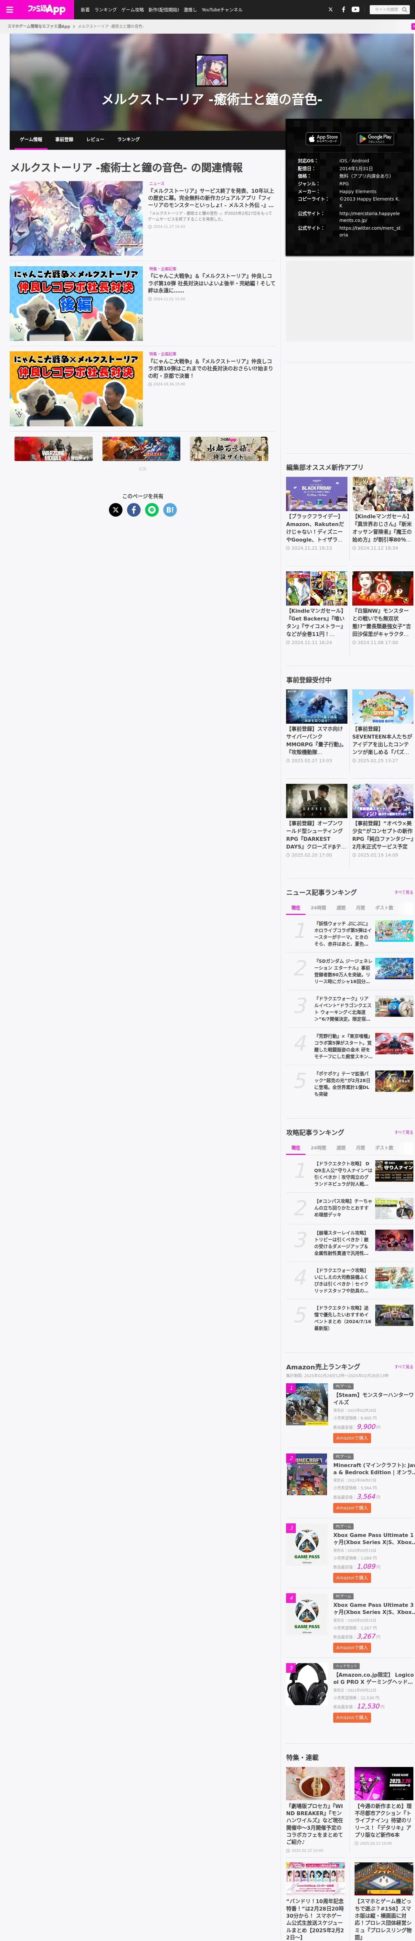Click the スマホゲーム情報ならファミ通App breadcrumb link
This screenshot has width=415, height=1941.
(x=38, y=27)
